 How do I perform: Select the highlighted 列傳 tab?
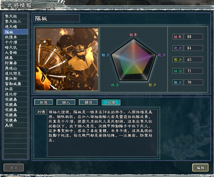tap(111, 102)
